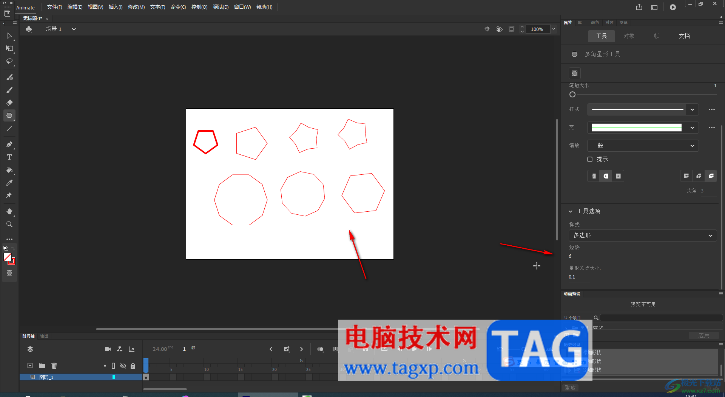The image size is (725, 397).
Task: Click the center stage icon
Action: pos(487,29)
